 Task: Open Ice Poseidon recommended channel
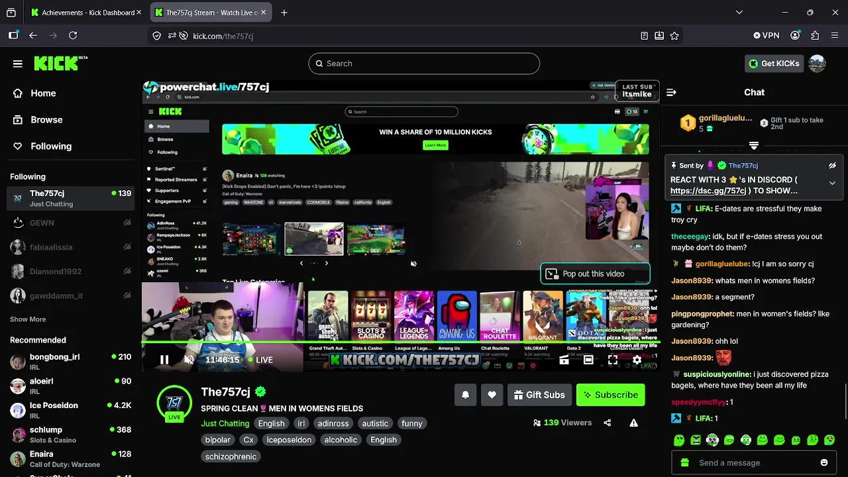click(70, 410)
